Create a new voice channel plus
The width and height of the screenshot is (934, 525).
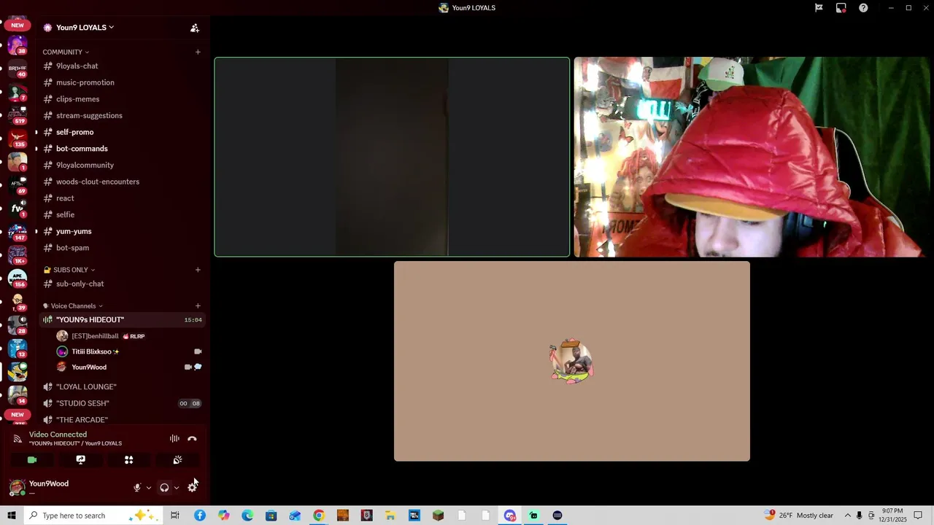198,306
